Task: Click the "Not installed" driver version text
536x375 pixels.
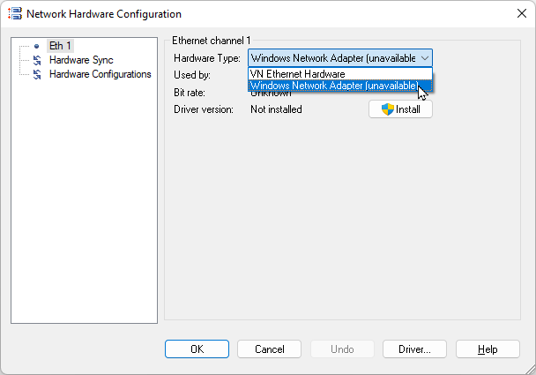Action: point(276,109)
